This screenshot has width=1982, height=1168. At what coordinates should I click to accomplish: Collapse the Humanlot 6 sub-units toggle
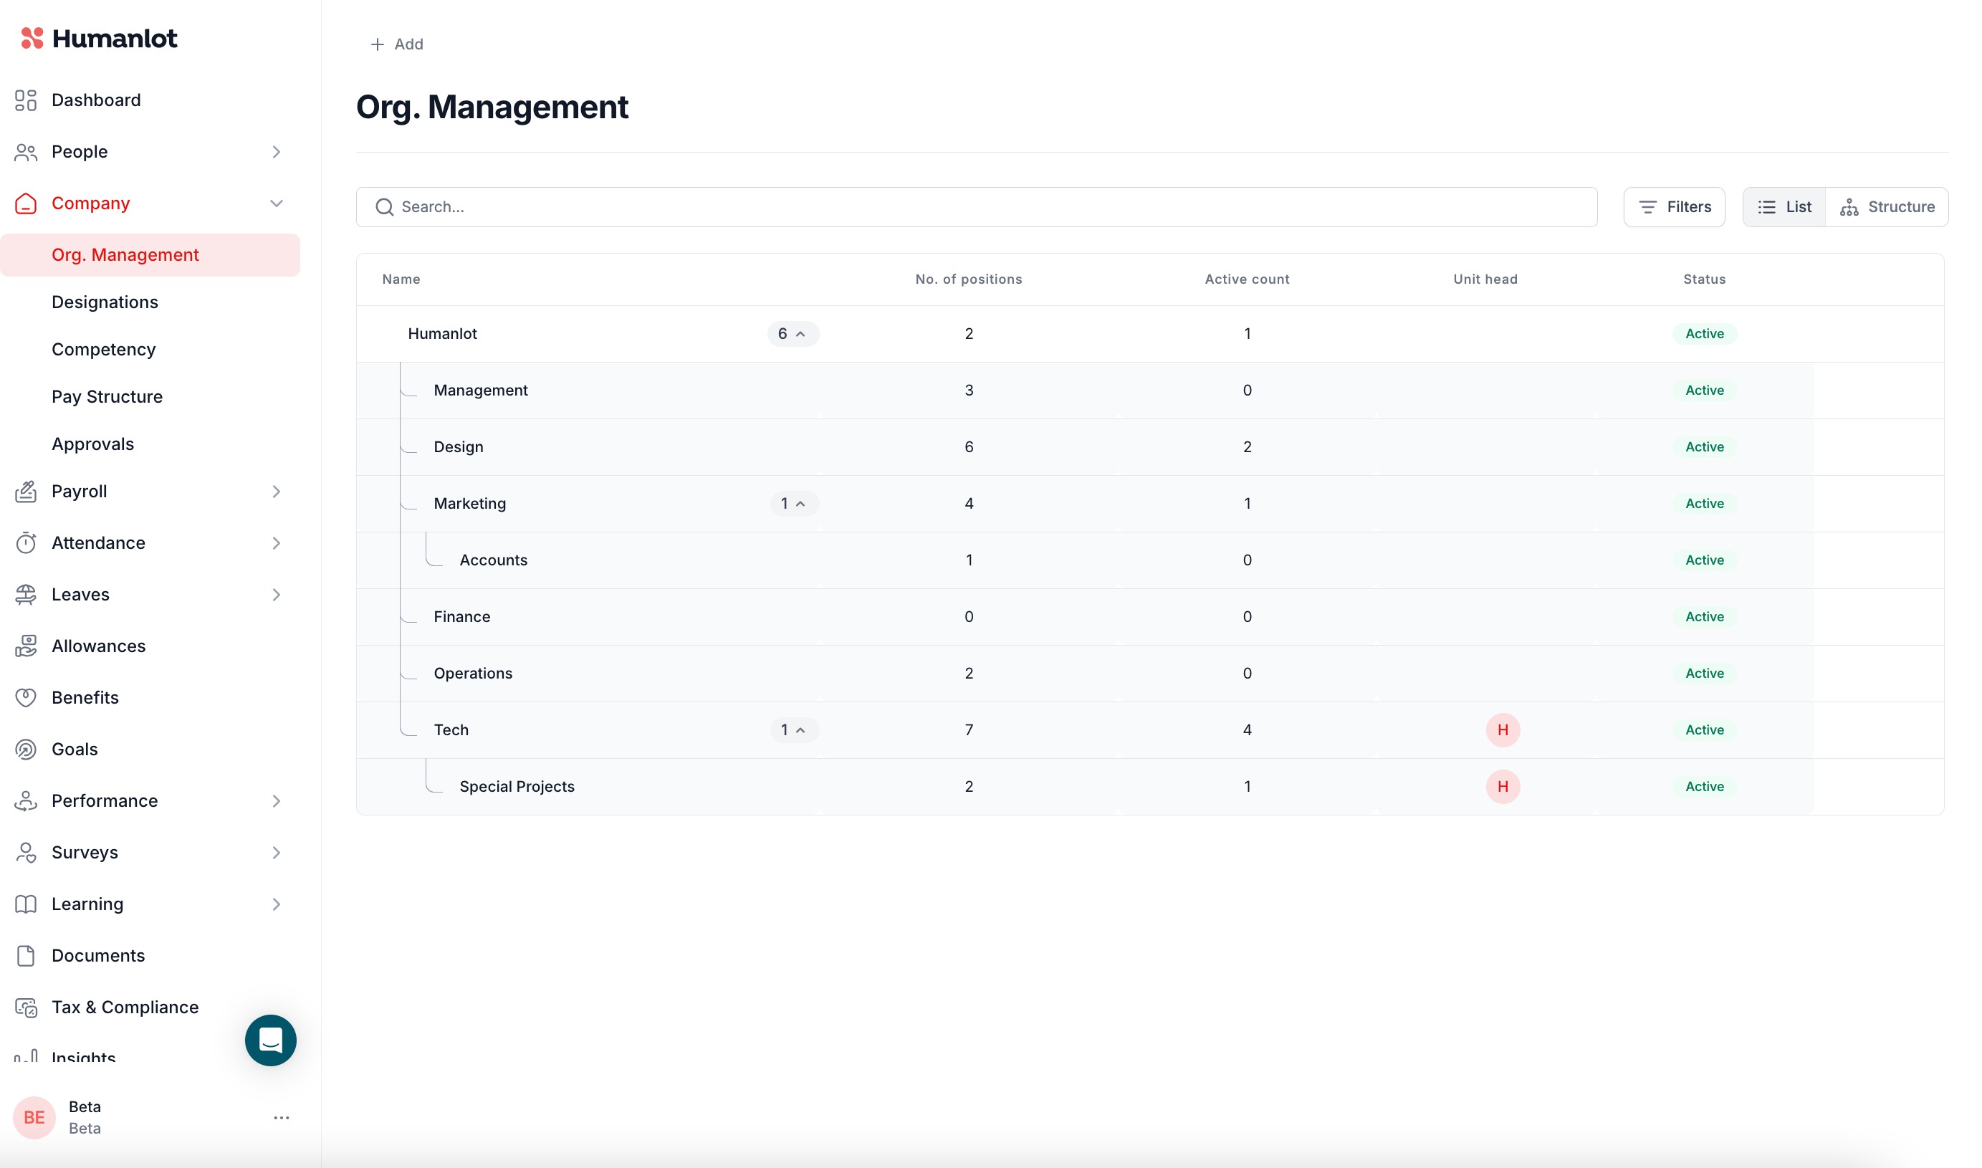(793, 334)
